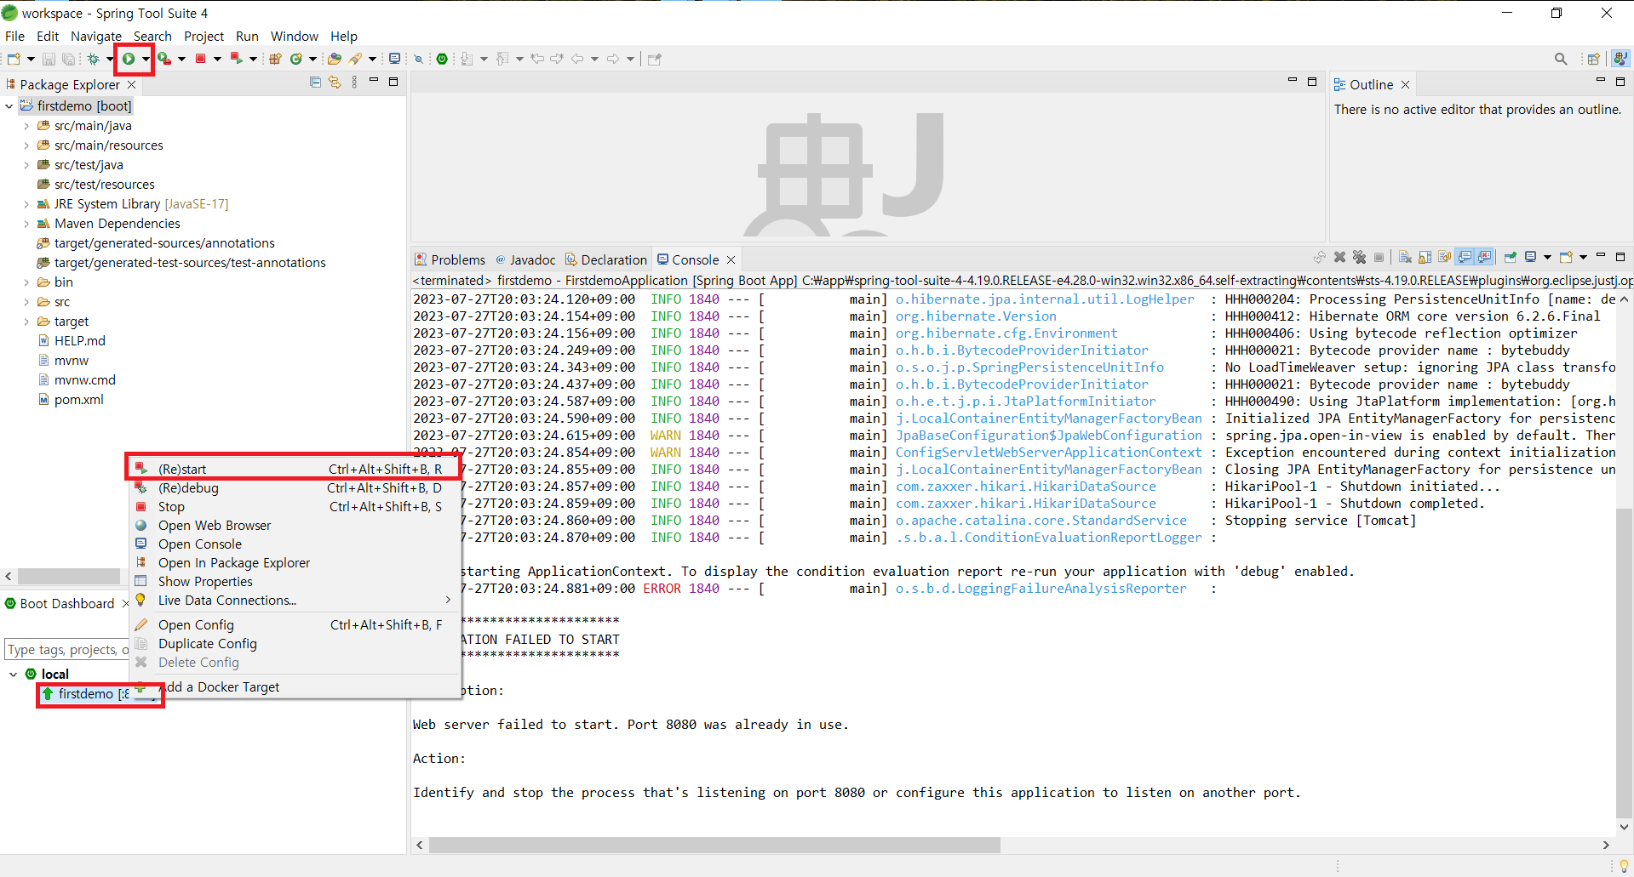
Task: Click the magnifier Quick Access search icon
Action: [x=1561, y=59]
